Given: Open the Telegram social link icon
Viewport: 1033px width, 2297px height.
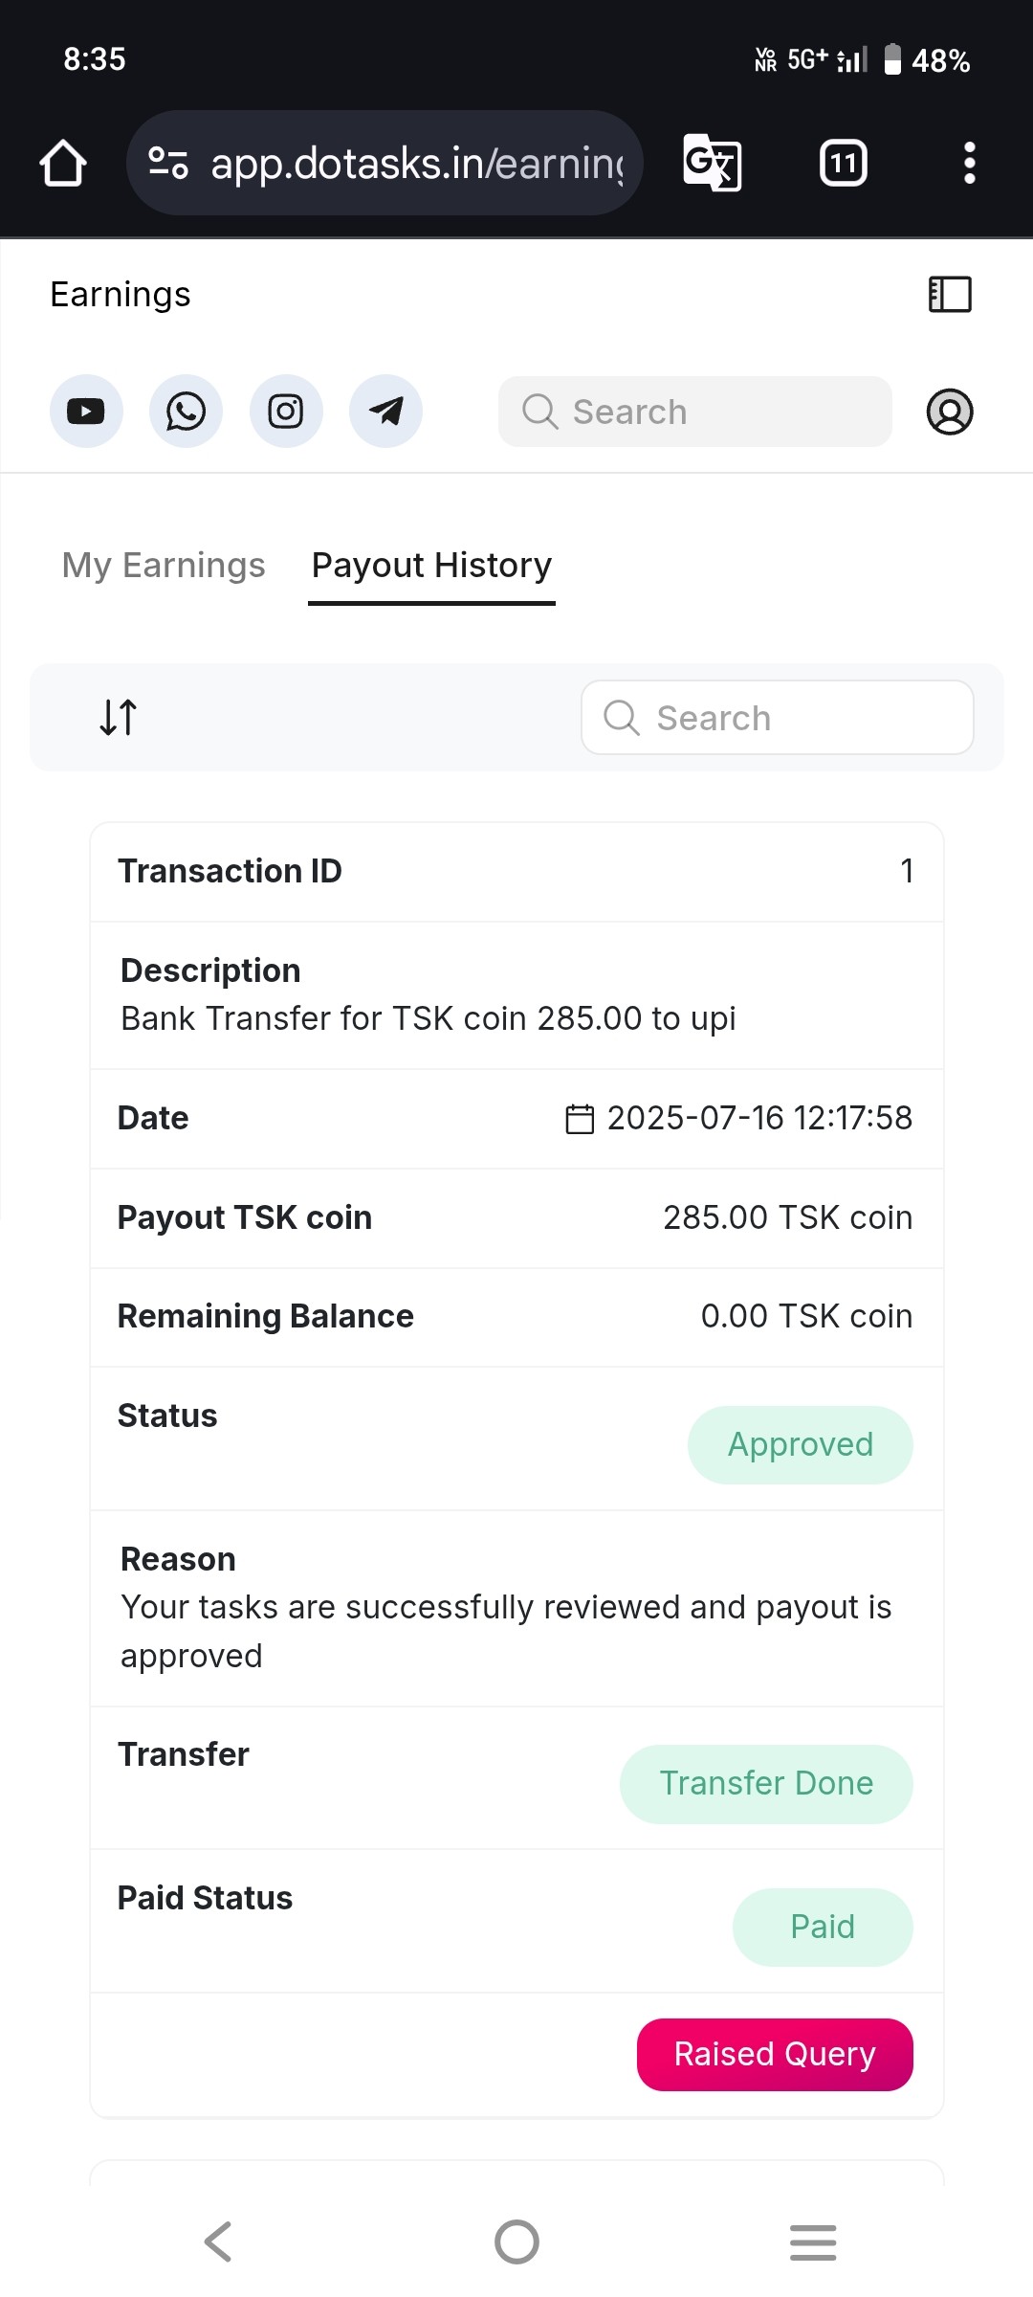Looking at the screenshot, I should [x=385, y=412].
